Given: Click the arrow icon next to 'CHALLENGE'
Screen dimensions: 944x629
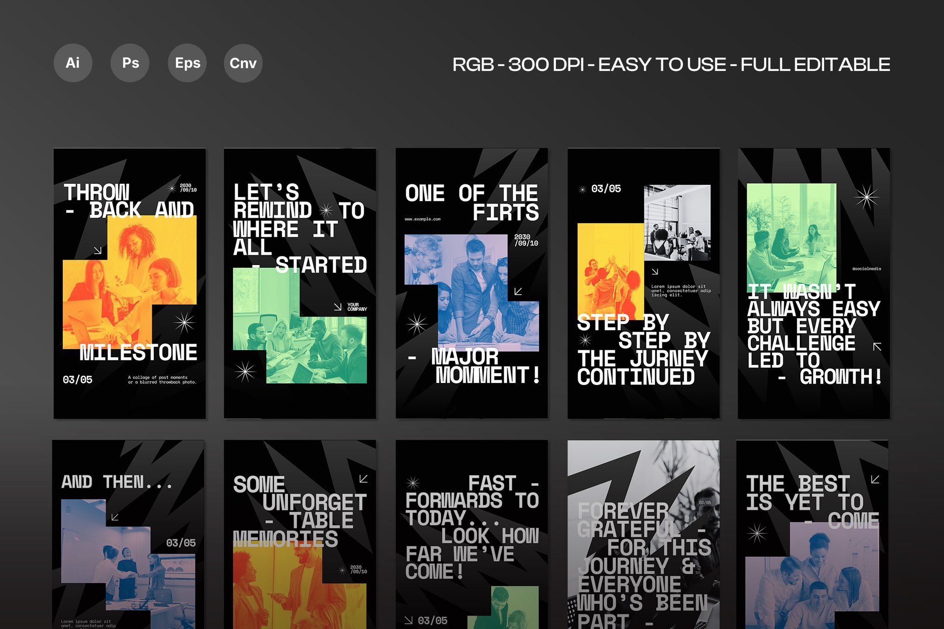Looking at the screenshot, I should (x=877, y=346).
